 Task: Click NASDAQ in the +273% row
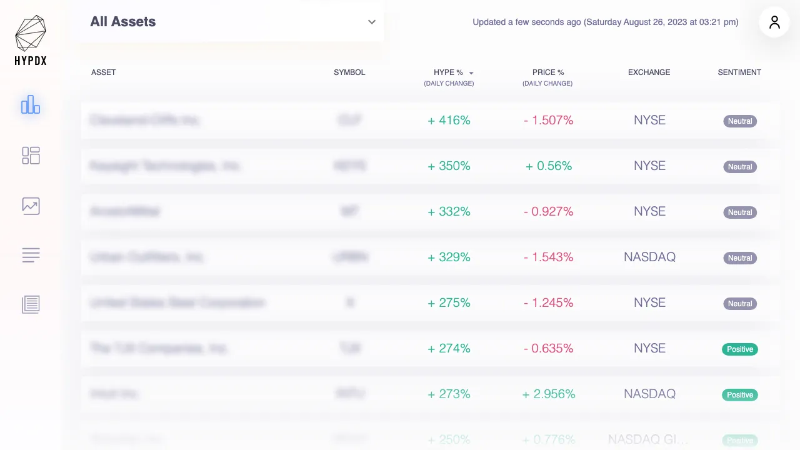[649, 394]
